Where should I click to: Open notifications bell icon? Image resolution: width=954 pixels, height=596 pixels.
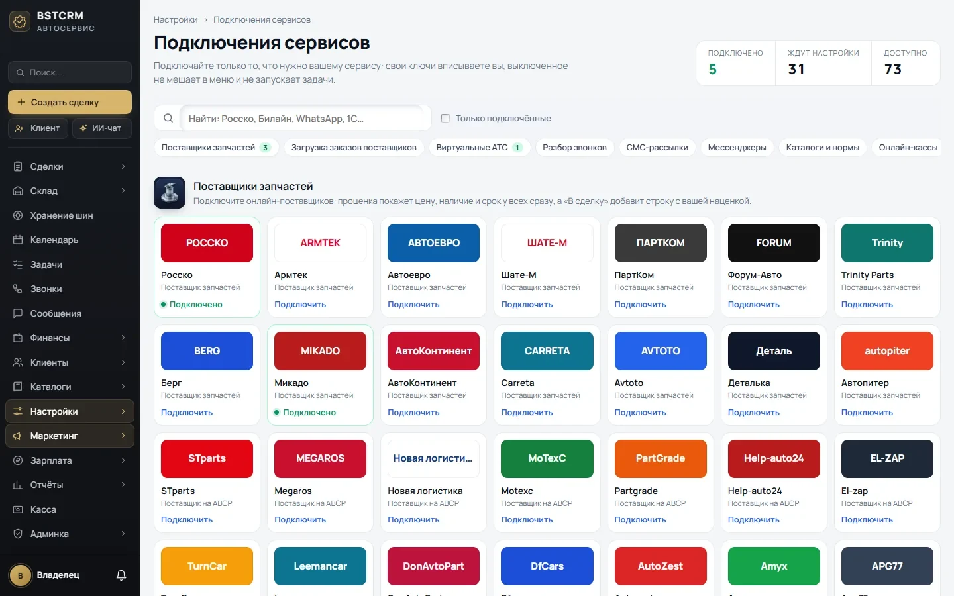[x=121, y=575]
